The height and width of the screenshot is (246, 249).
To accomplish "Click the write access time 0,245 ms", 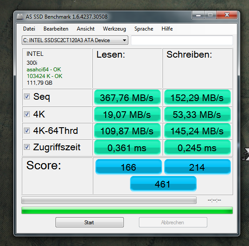I will 198,148.
